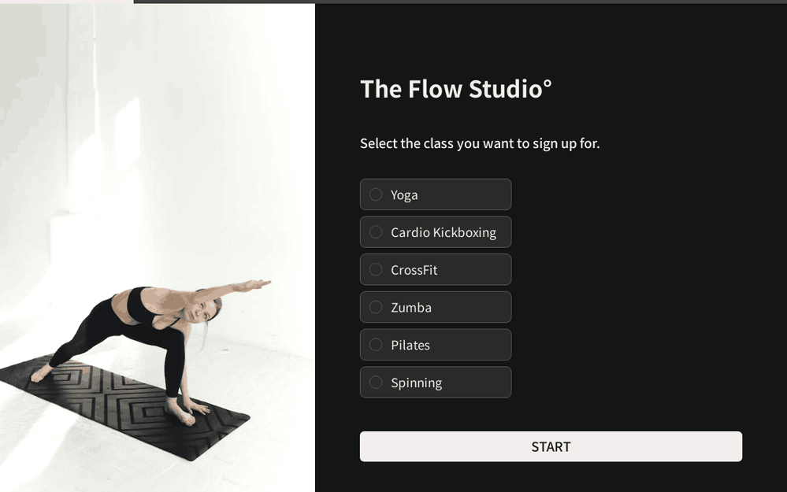
Task: Click the "Yoga" option label text
Action: [x=404, y=195]
